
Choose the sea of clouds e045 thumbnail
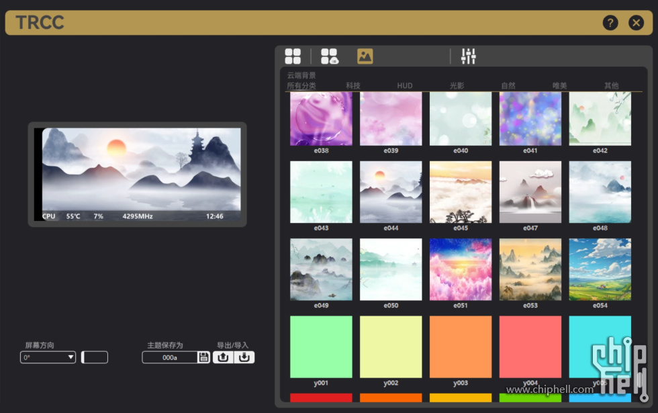coord(461,192)
